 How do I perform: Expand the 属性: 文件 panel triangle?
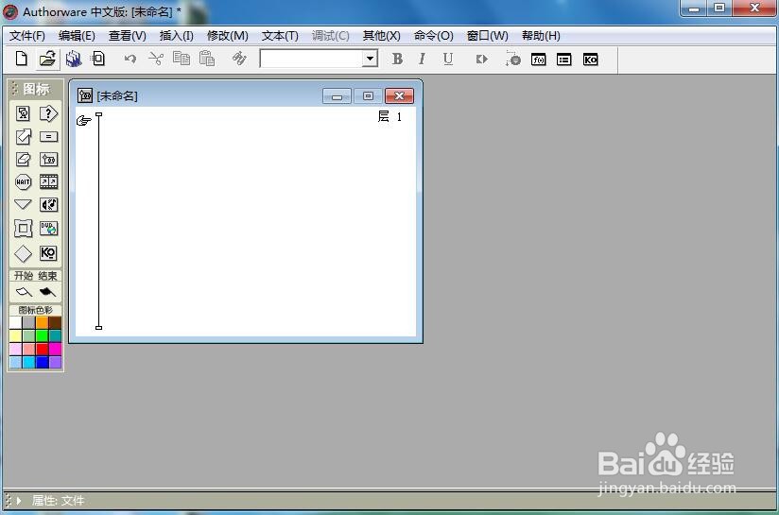19,501
